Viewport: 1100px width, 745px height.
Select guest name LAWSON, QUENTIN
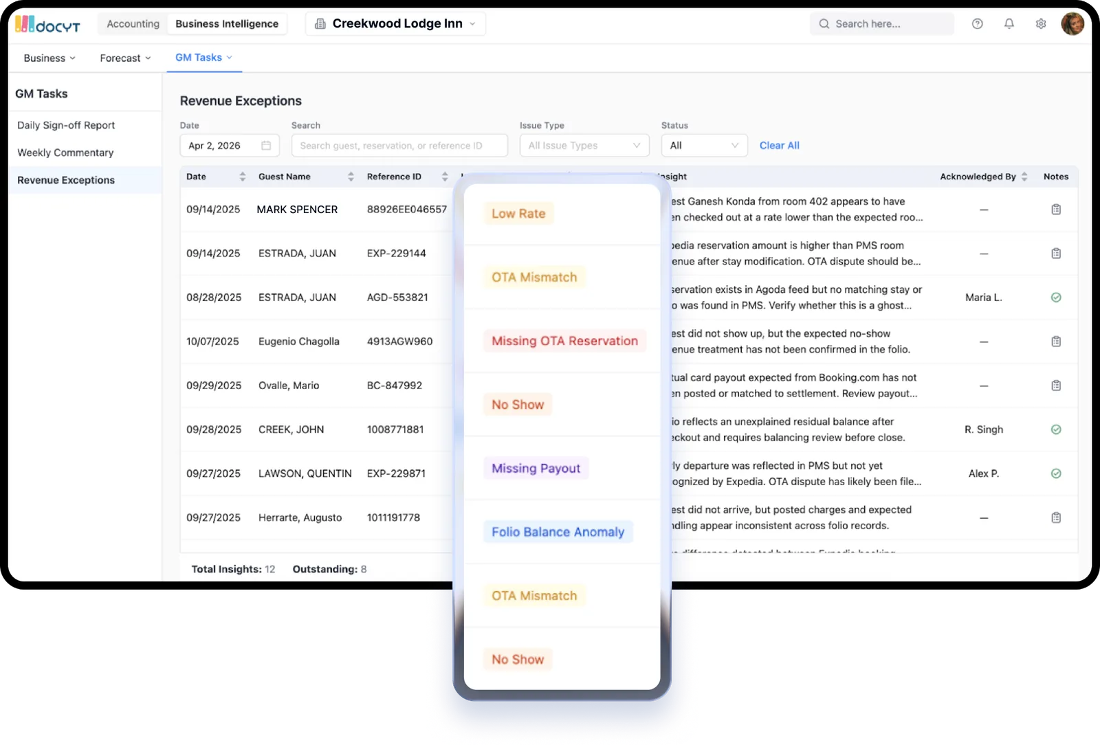(x=305, y=474)
